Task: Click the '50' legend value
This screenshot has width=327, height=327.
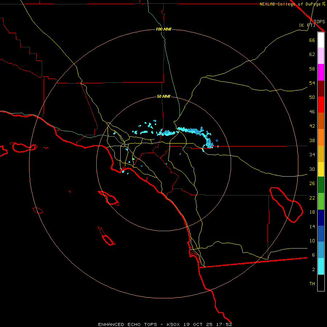Action: (x=312, y=97)
